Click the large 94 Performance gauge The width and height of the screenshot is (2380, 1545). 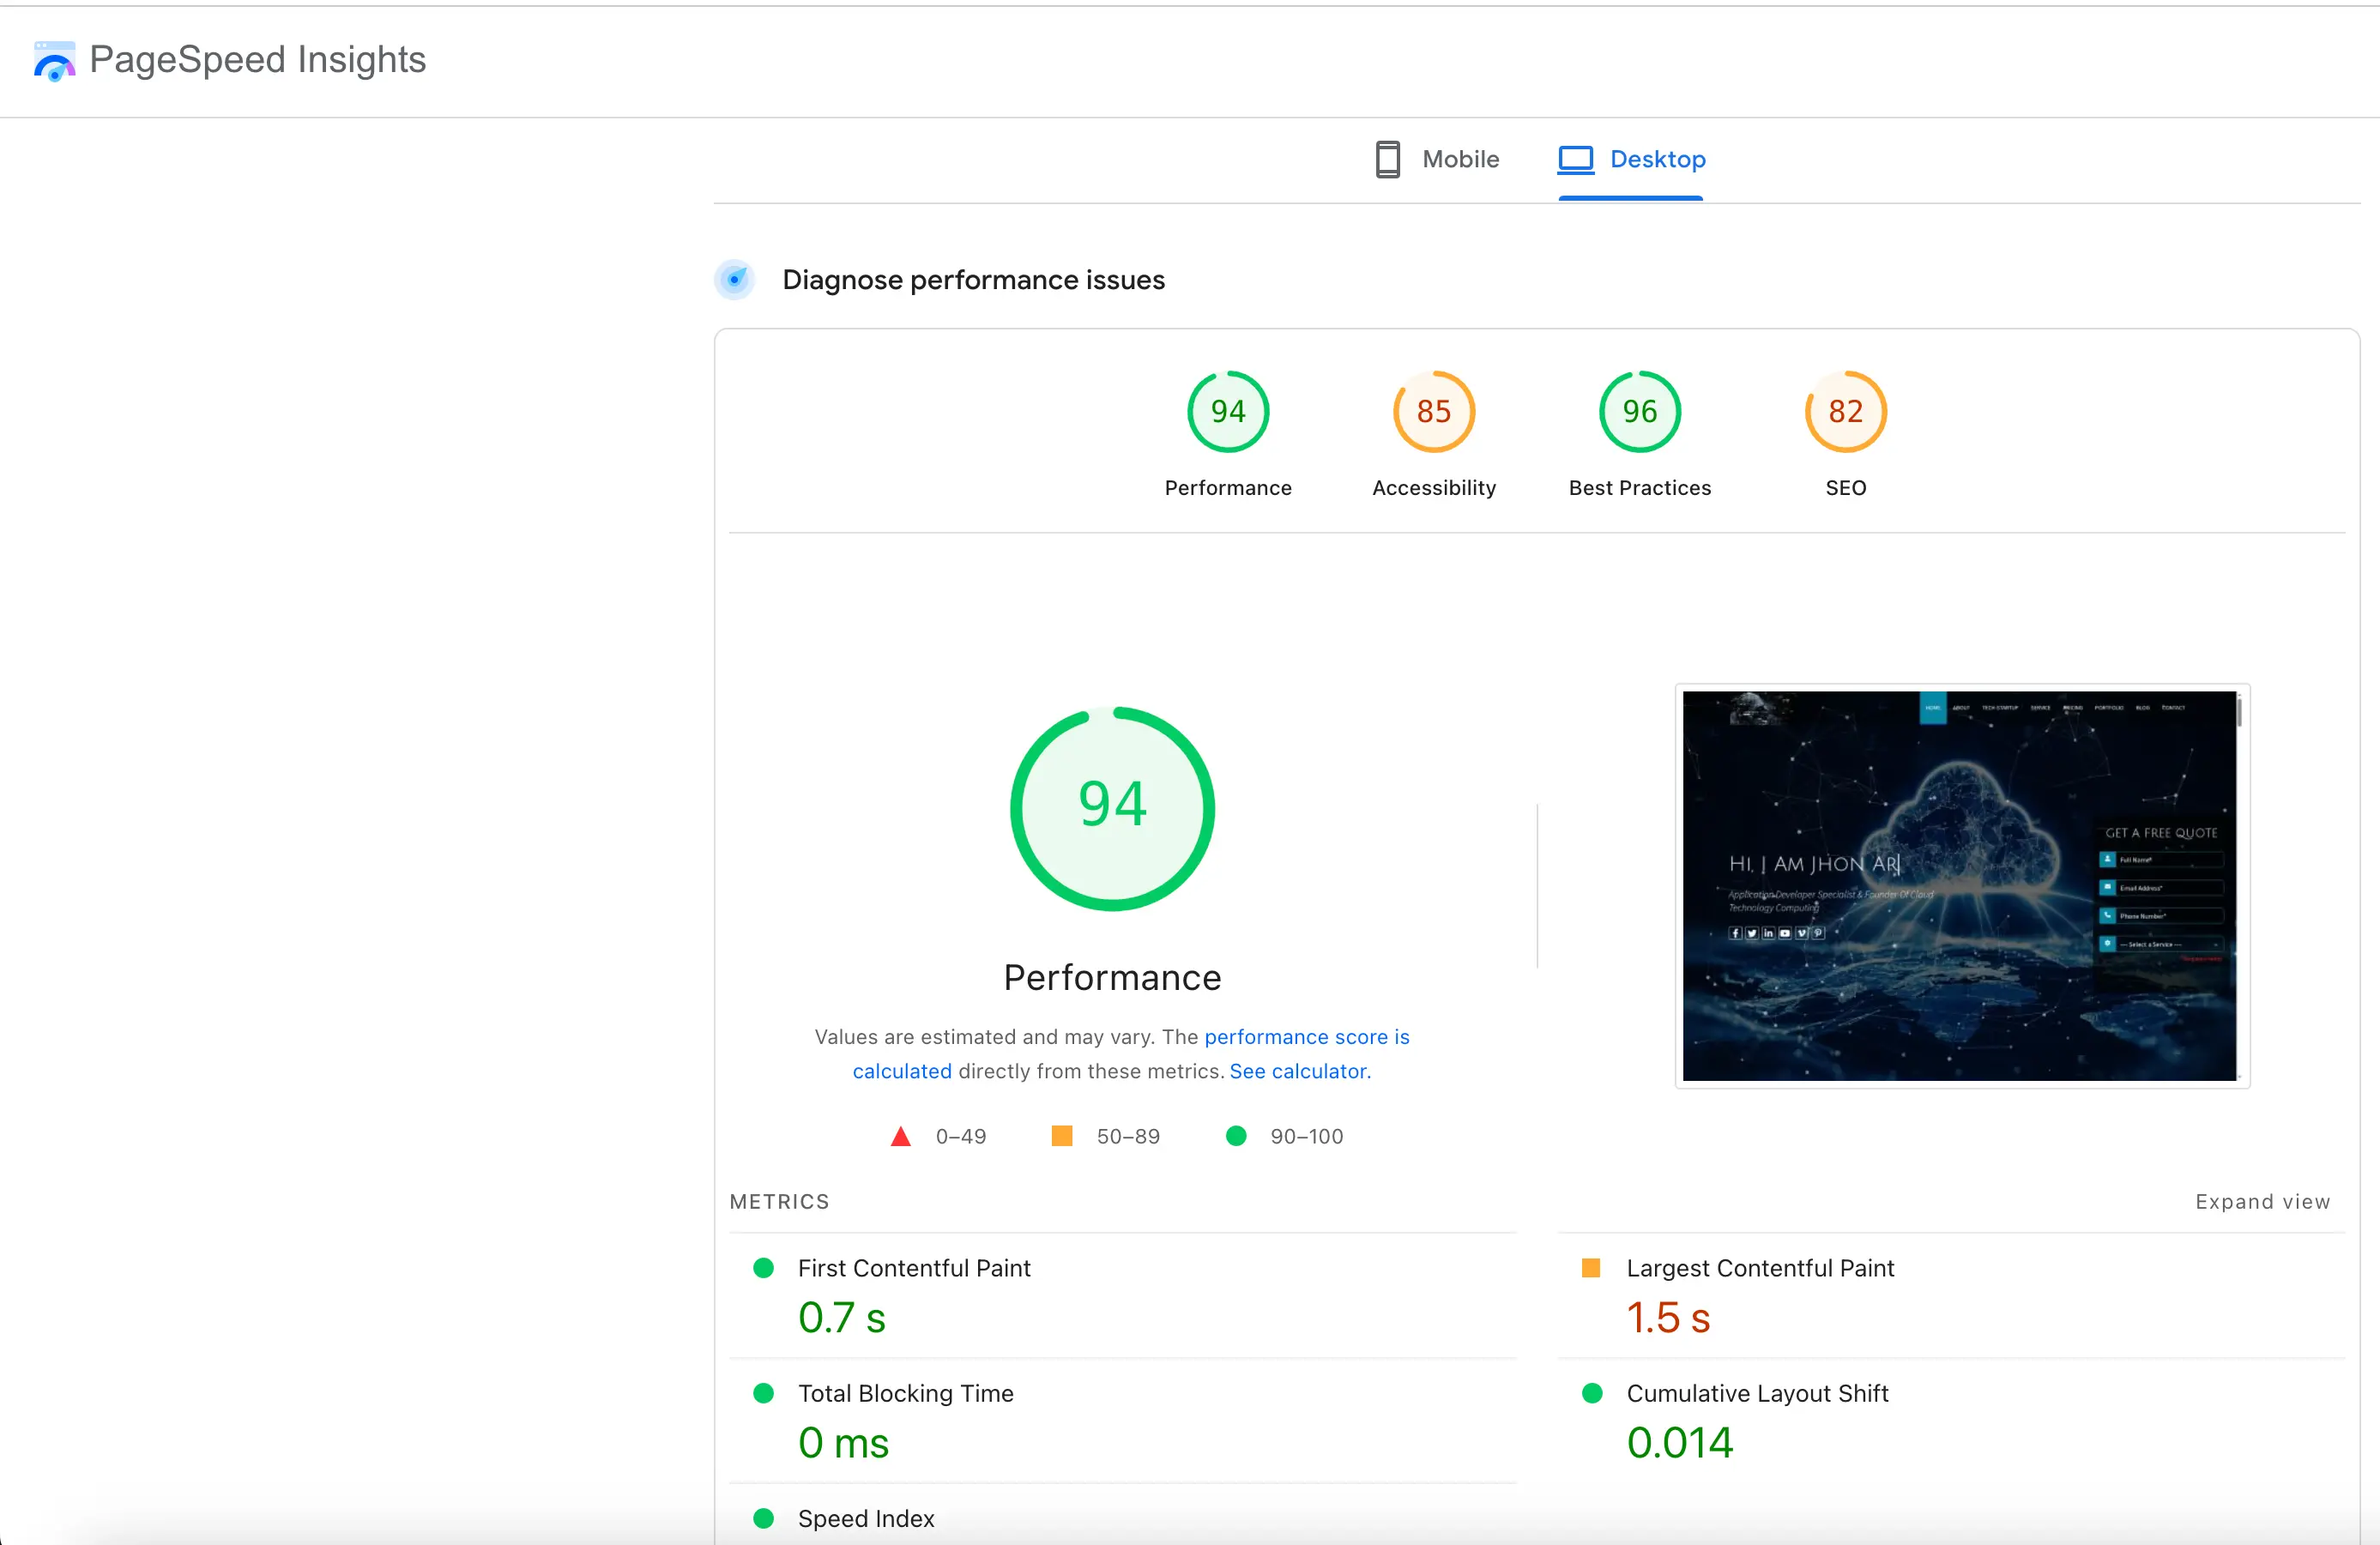coord(1112,808)
